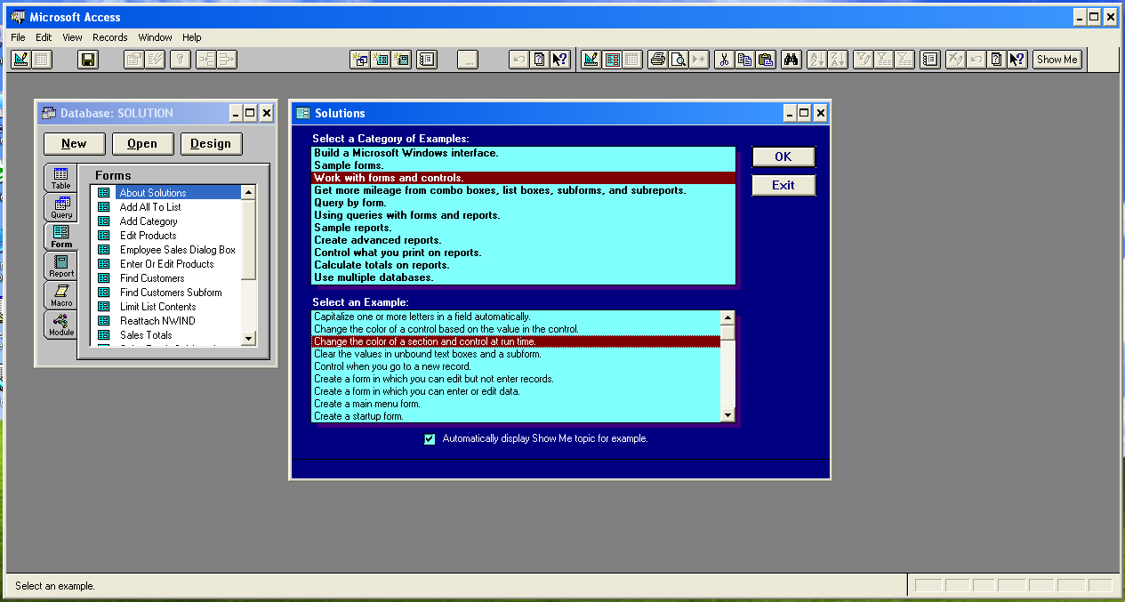Click the Find binoculars icon
This screenshot has width=1125, height=602.
(791, 60)
